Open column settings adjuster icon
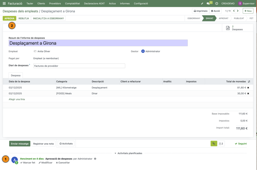The height and width of the screenshot is (170, 257). pos(249,81)
